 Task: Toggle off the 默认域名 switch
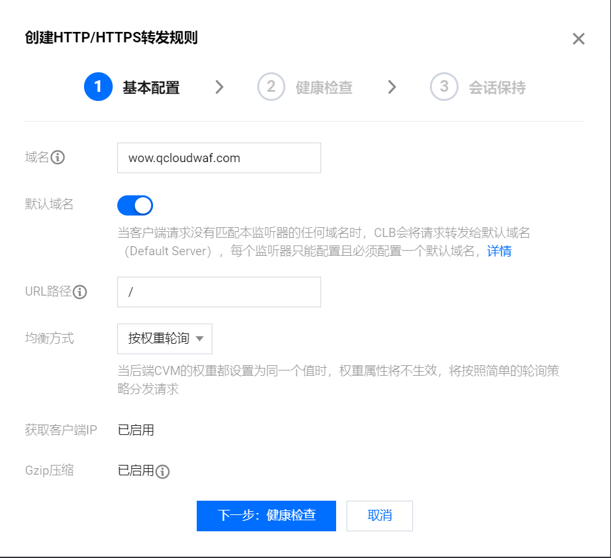(x=135, y=206)
